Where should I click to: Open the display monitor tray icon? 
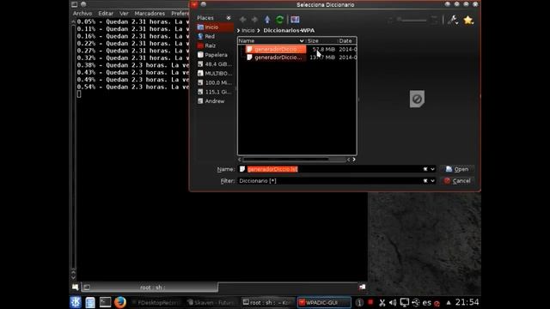point(405,302)
